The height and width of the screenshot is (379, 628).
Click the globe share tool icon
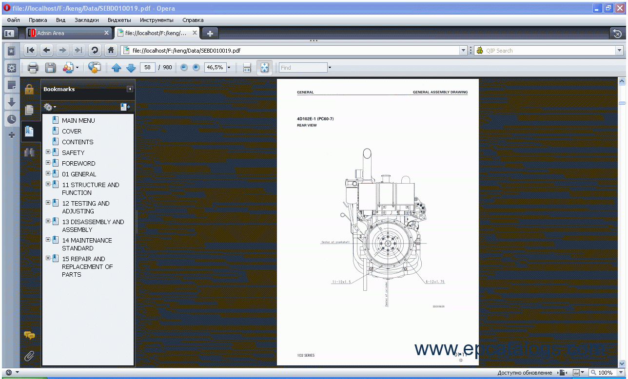coord(94,68)
